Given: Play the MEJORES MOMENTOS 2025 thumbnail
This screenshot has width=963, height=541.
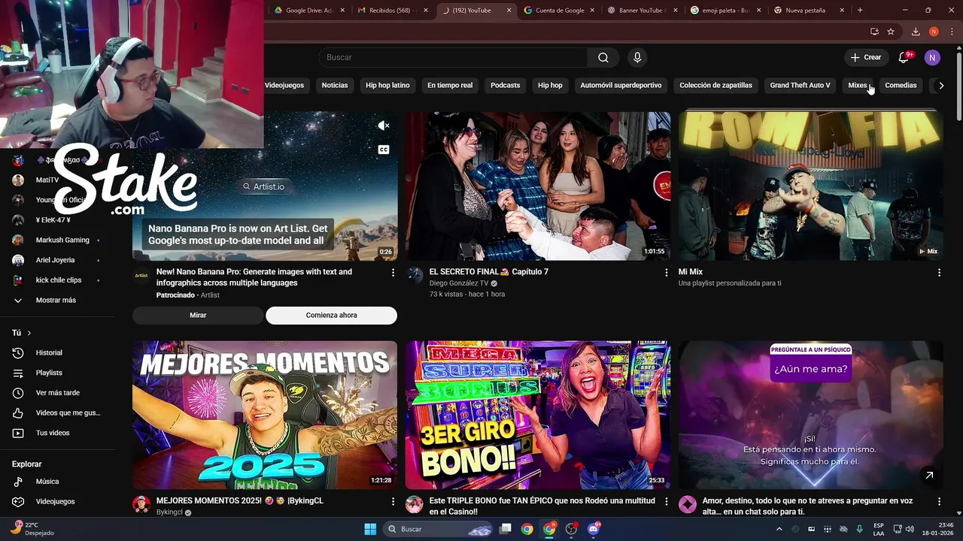Looking at the screenshot, I should click(265, 415).
